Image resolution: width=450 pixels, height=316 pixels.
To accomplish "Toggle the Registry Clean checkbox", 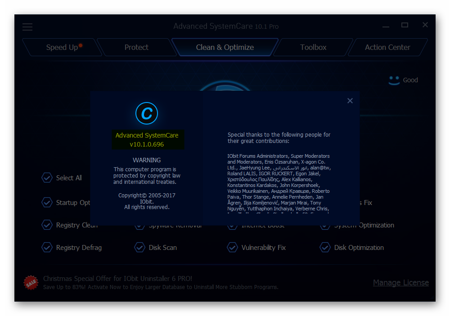I will (x=47, y=225).
